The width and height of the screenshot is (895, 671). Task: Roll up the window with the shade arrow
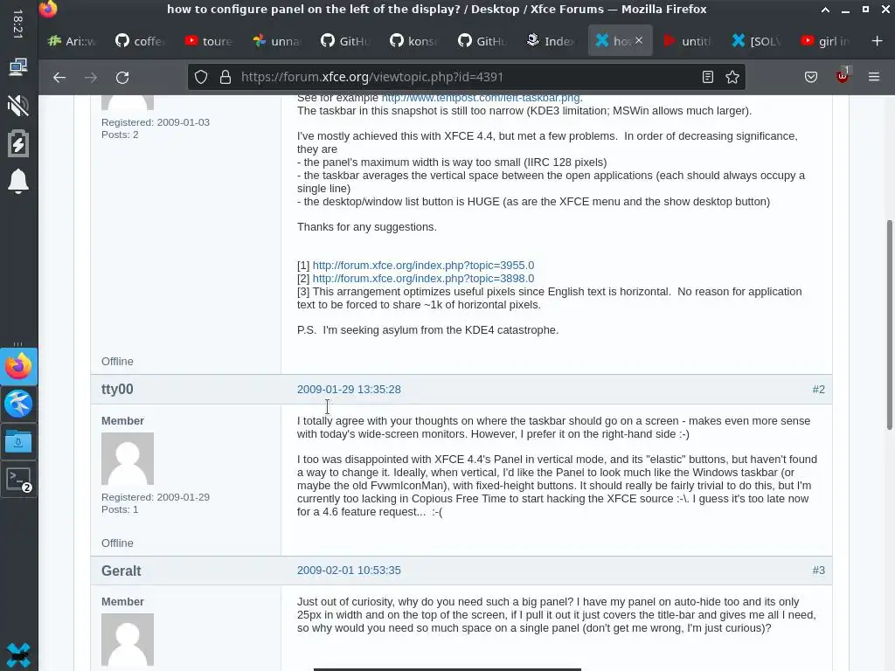pyautogui.click(x=825, y=10)
